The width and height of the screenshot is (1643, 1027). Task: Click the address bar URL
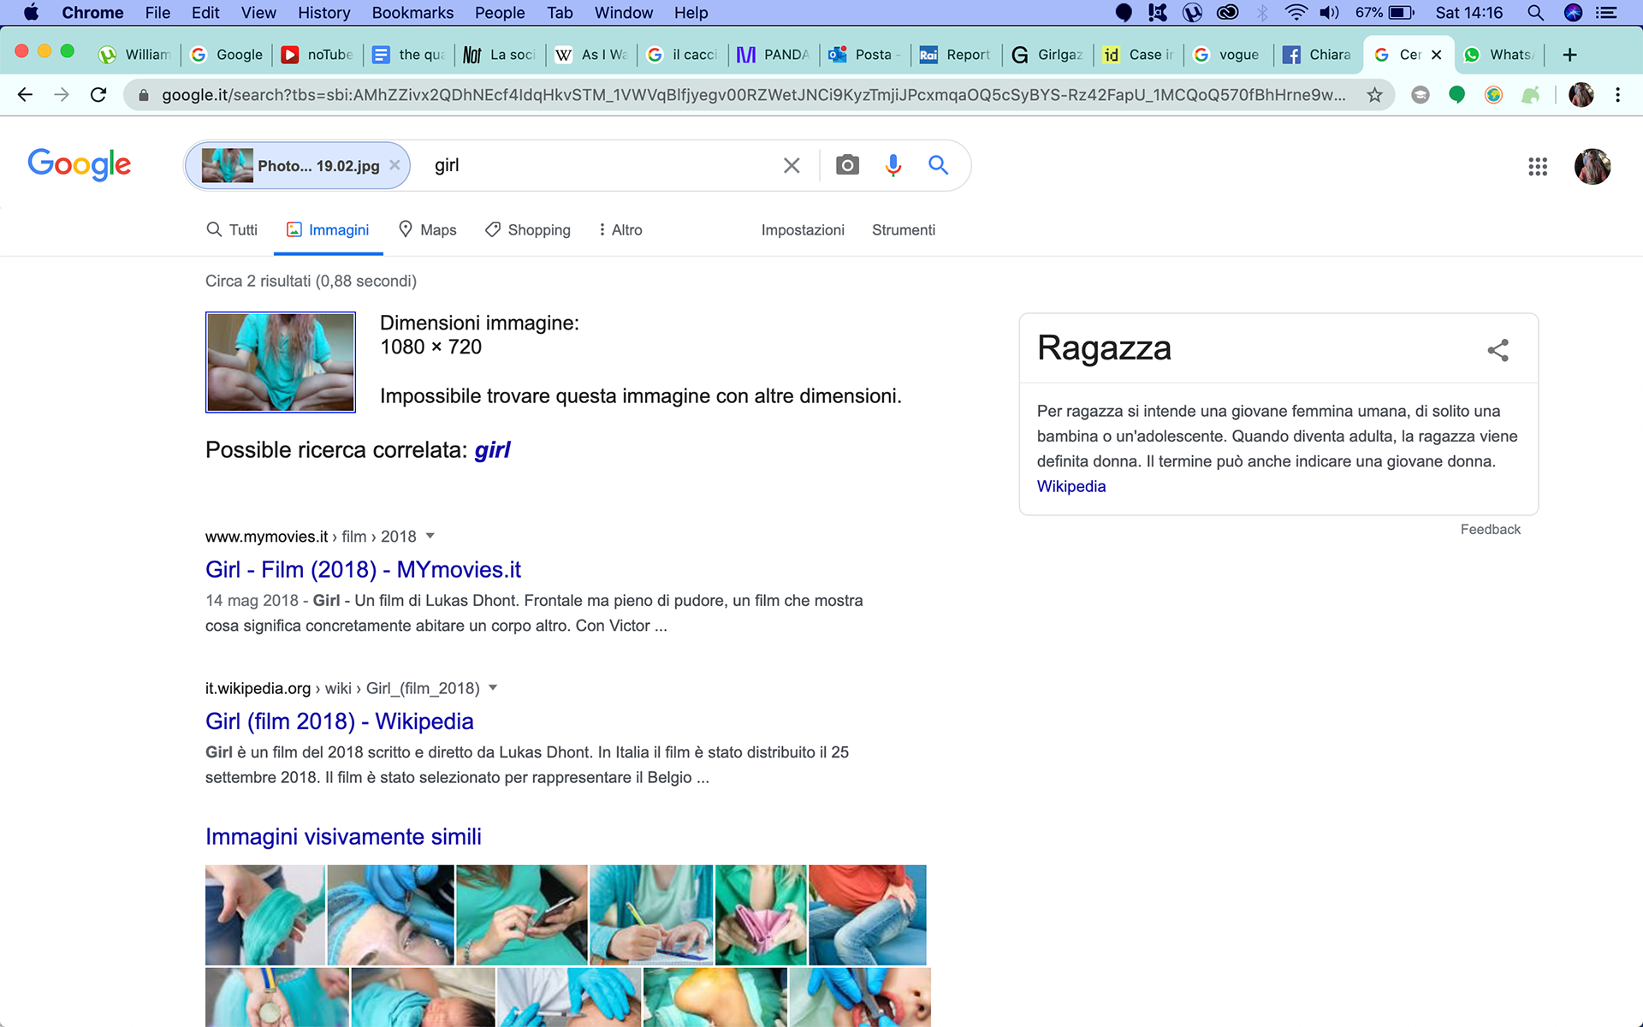point(753,95)
